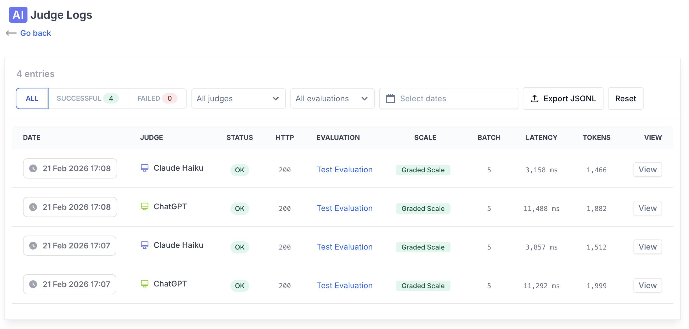Viewport: 689px width, 329px height.
Task: Click the AI badge icon next to Judge Logs
Action: [17, 15]
